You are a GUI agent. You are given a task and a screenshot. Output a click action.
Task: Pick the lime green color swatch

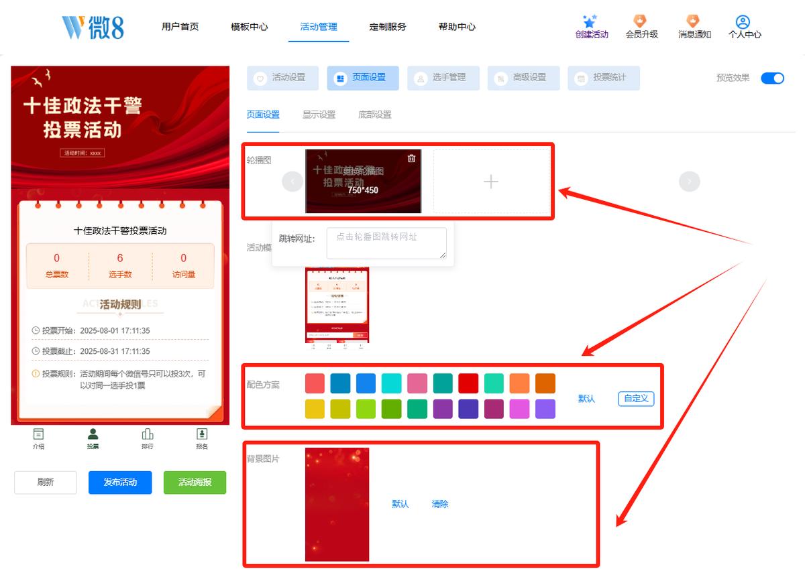click(x=366, y=409)
